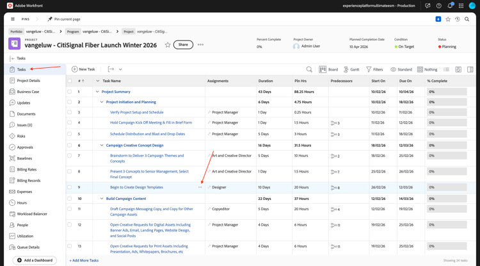Viewport: 480px width, 266px height.
Task: Collapse the Build Campaign Content section
Action: coord(102,199)
